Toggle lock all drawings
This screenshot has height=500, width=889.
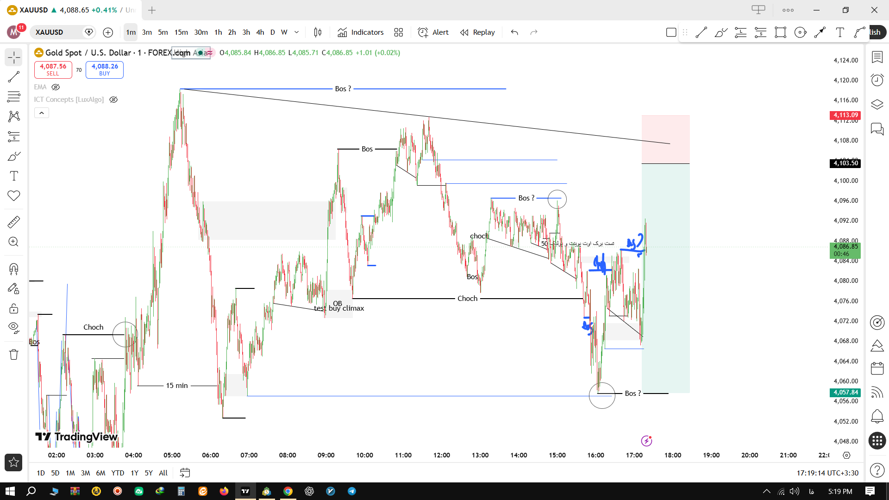14,308
